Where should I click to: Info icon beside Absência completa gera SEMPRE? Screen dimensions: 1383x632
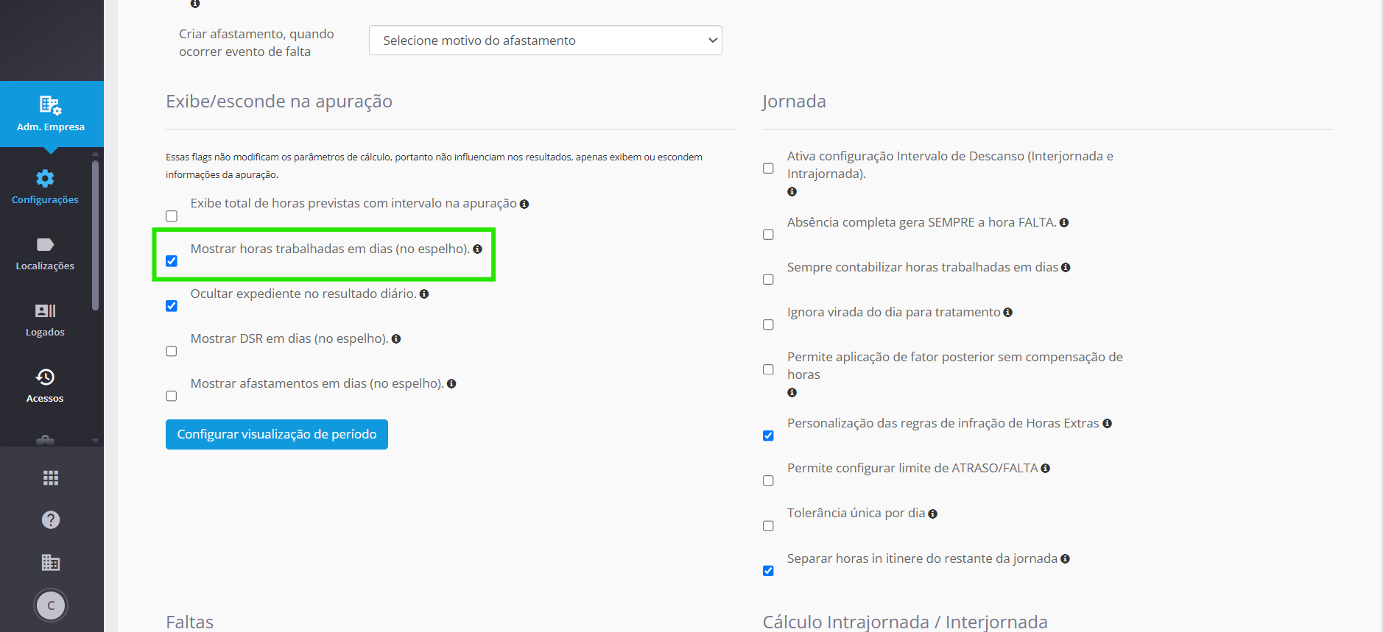click(x=1064, y=223)
